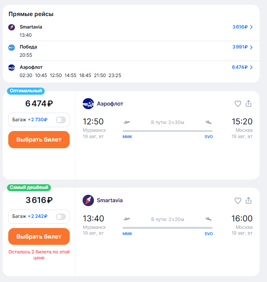
Task: Click the Aeroflot flight route progress line
Action: point(168,131)
